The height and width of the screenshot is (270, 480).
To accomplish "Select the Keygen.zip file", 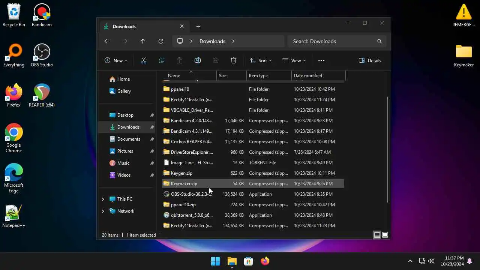I will click(x=253, y=173).
